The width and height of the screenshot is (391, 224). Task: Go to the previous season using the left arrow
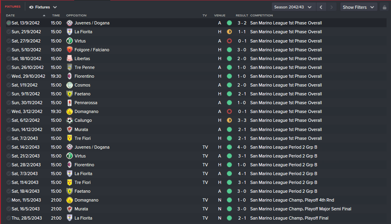coord(321,7)
